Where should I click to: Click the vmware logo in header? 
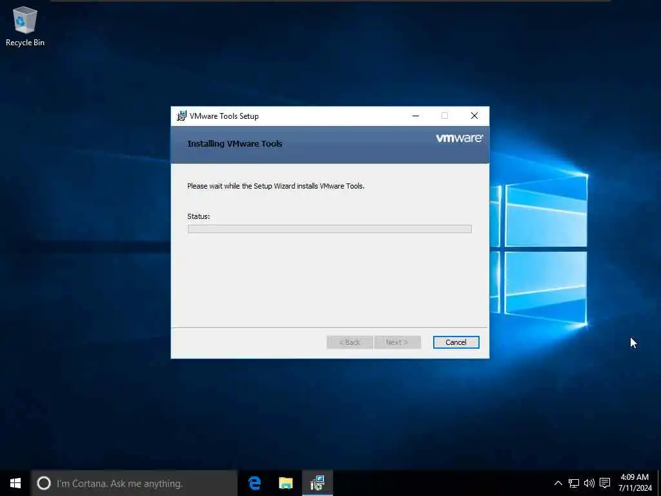click(460, 138)
